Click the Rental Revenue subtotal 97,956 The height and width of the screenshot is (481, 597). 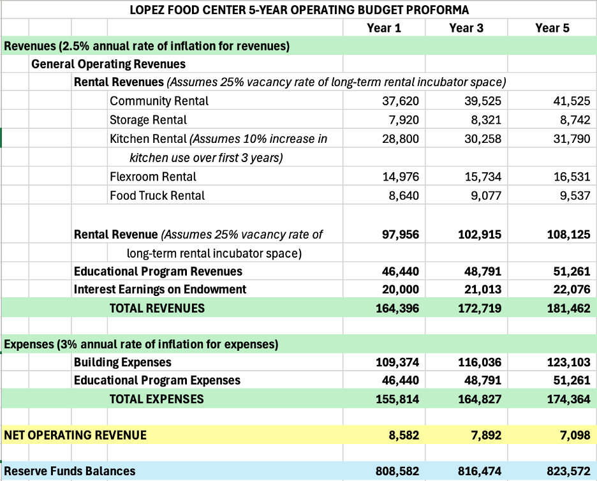tap(400, 234)
